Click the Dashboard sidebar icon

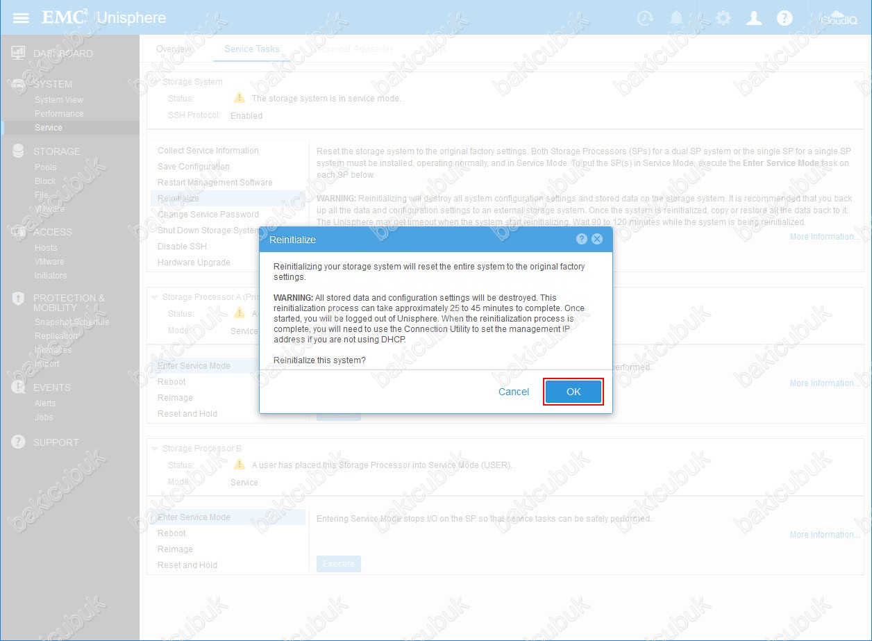tap(19, 53)
